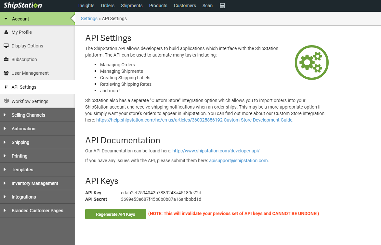Image resolution: width=381 pixels, height=245 pixels.
Task: Click the Retrieving Shipping Rates bullet item
Action: pyautogui.click(x=125, y=84)
